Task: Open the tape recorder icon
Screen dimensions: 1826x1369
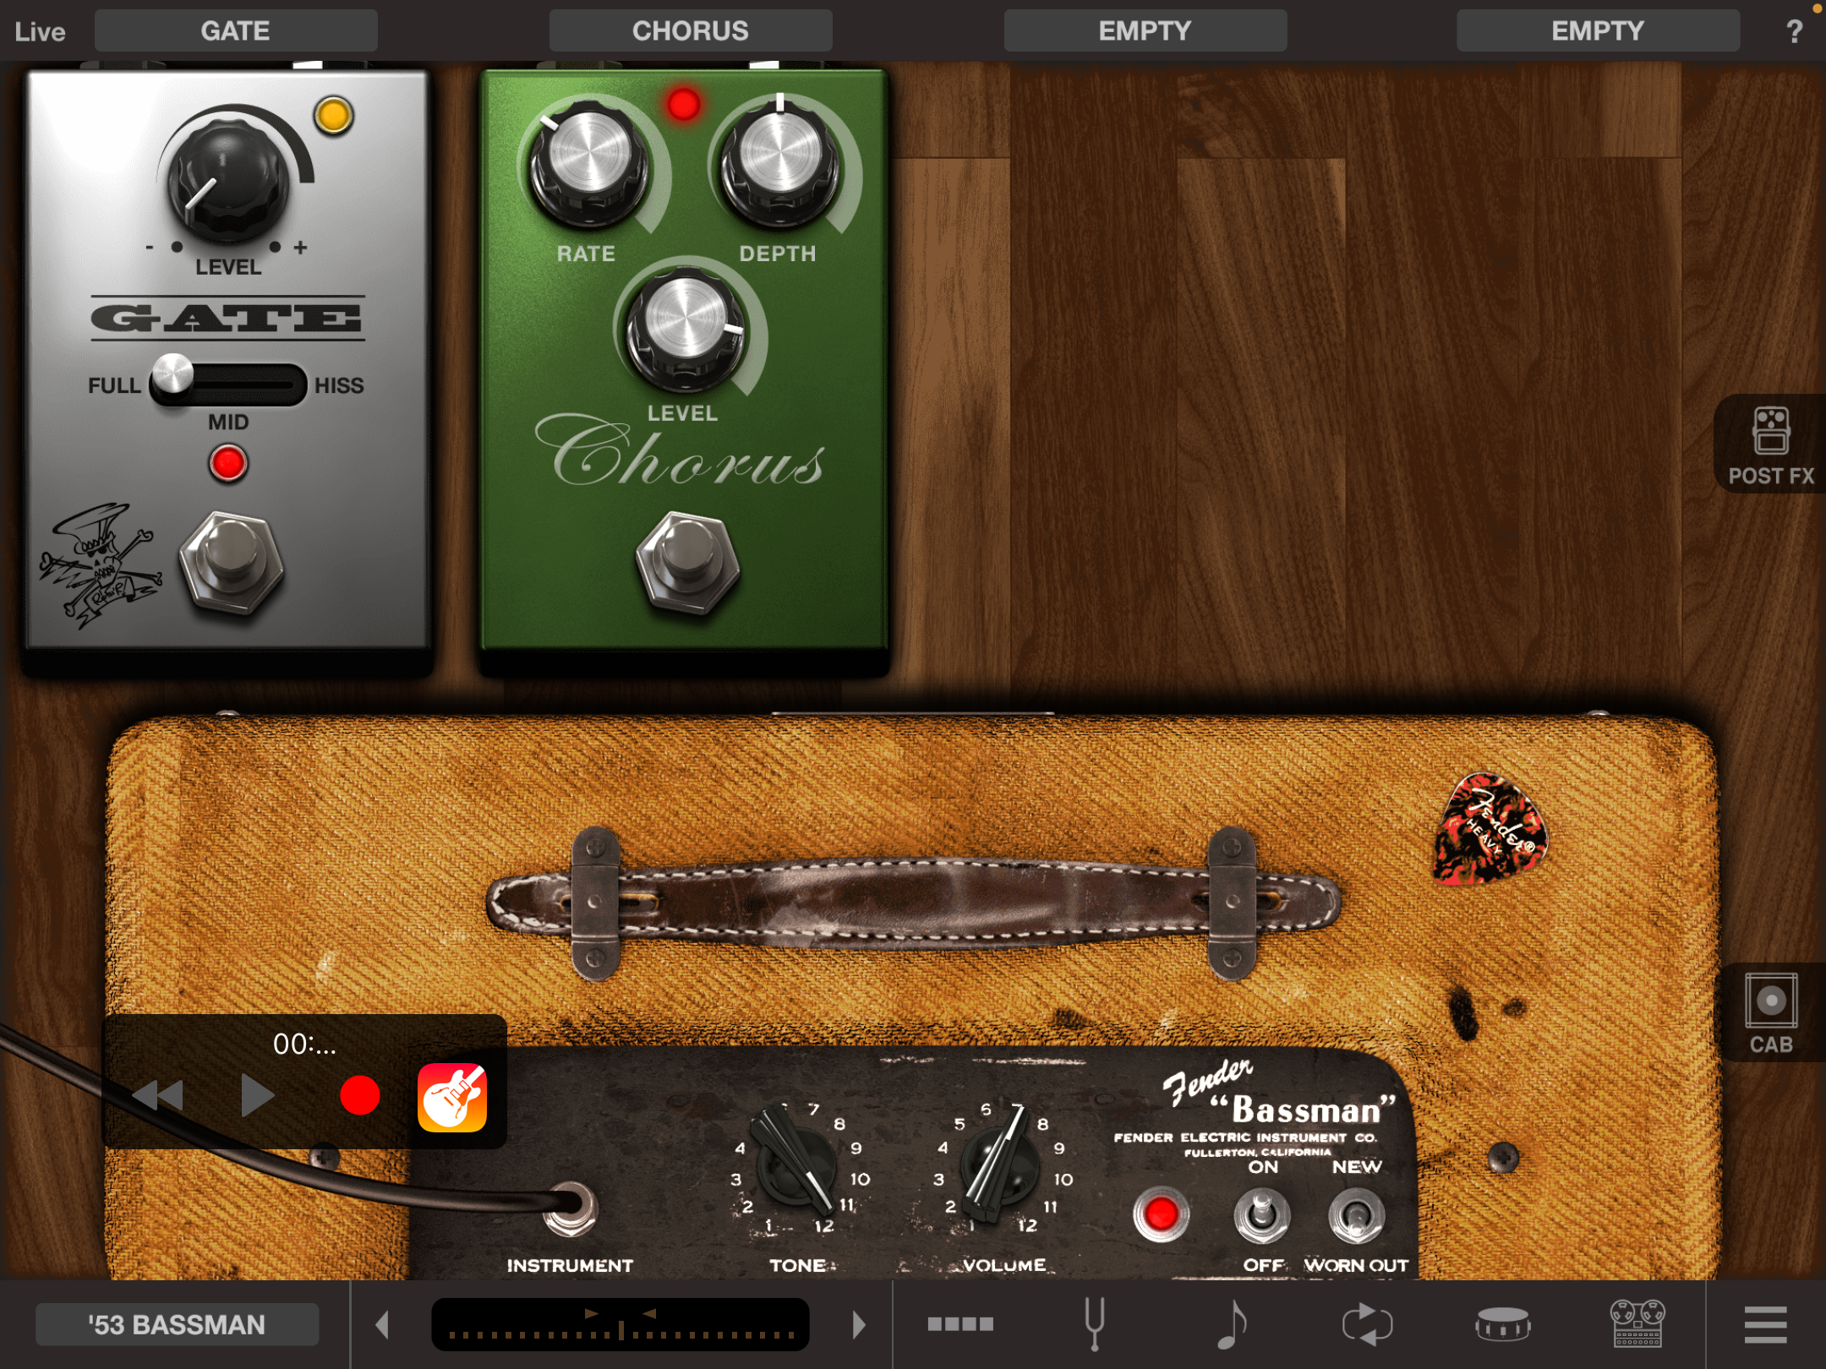Action: click(1637, 1323)
